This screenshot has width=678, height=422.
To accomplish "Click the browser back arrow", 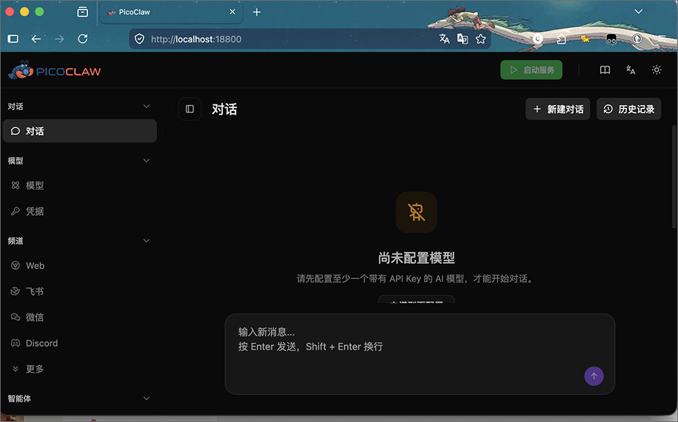I will point(36,39).
